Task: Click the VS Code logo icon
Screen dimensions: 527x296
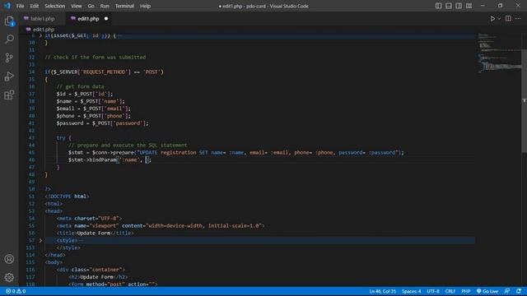Action: point(7,6)
